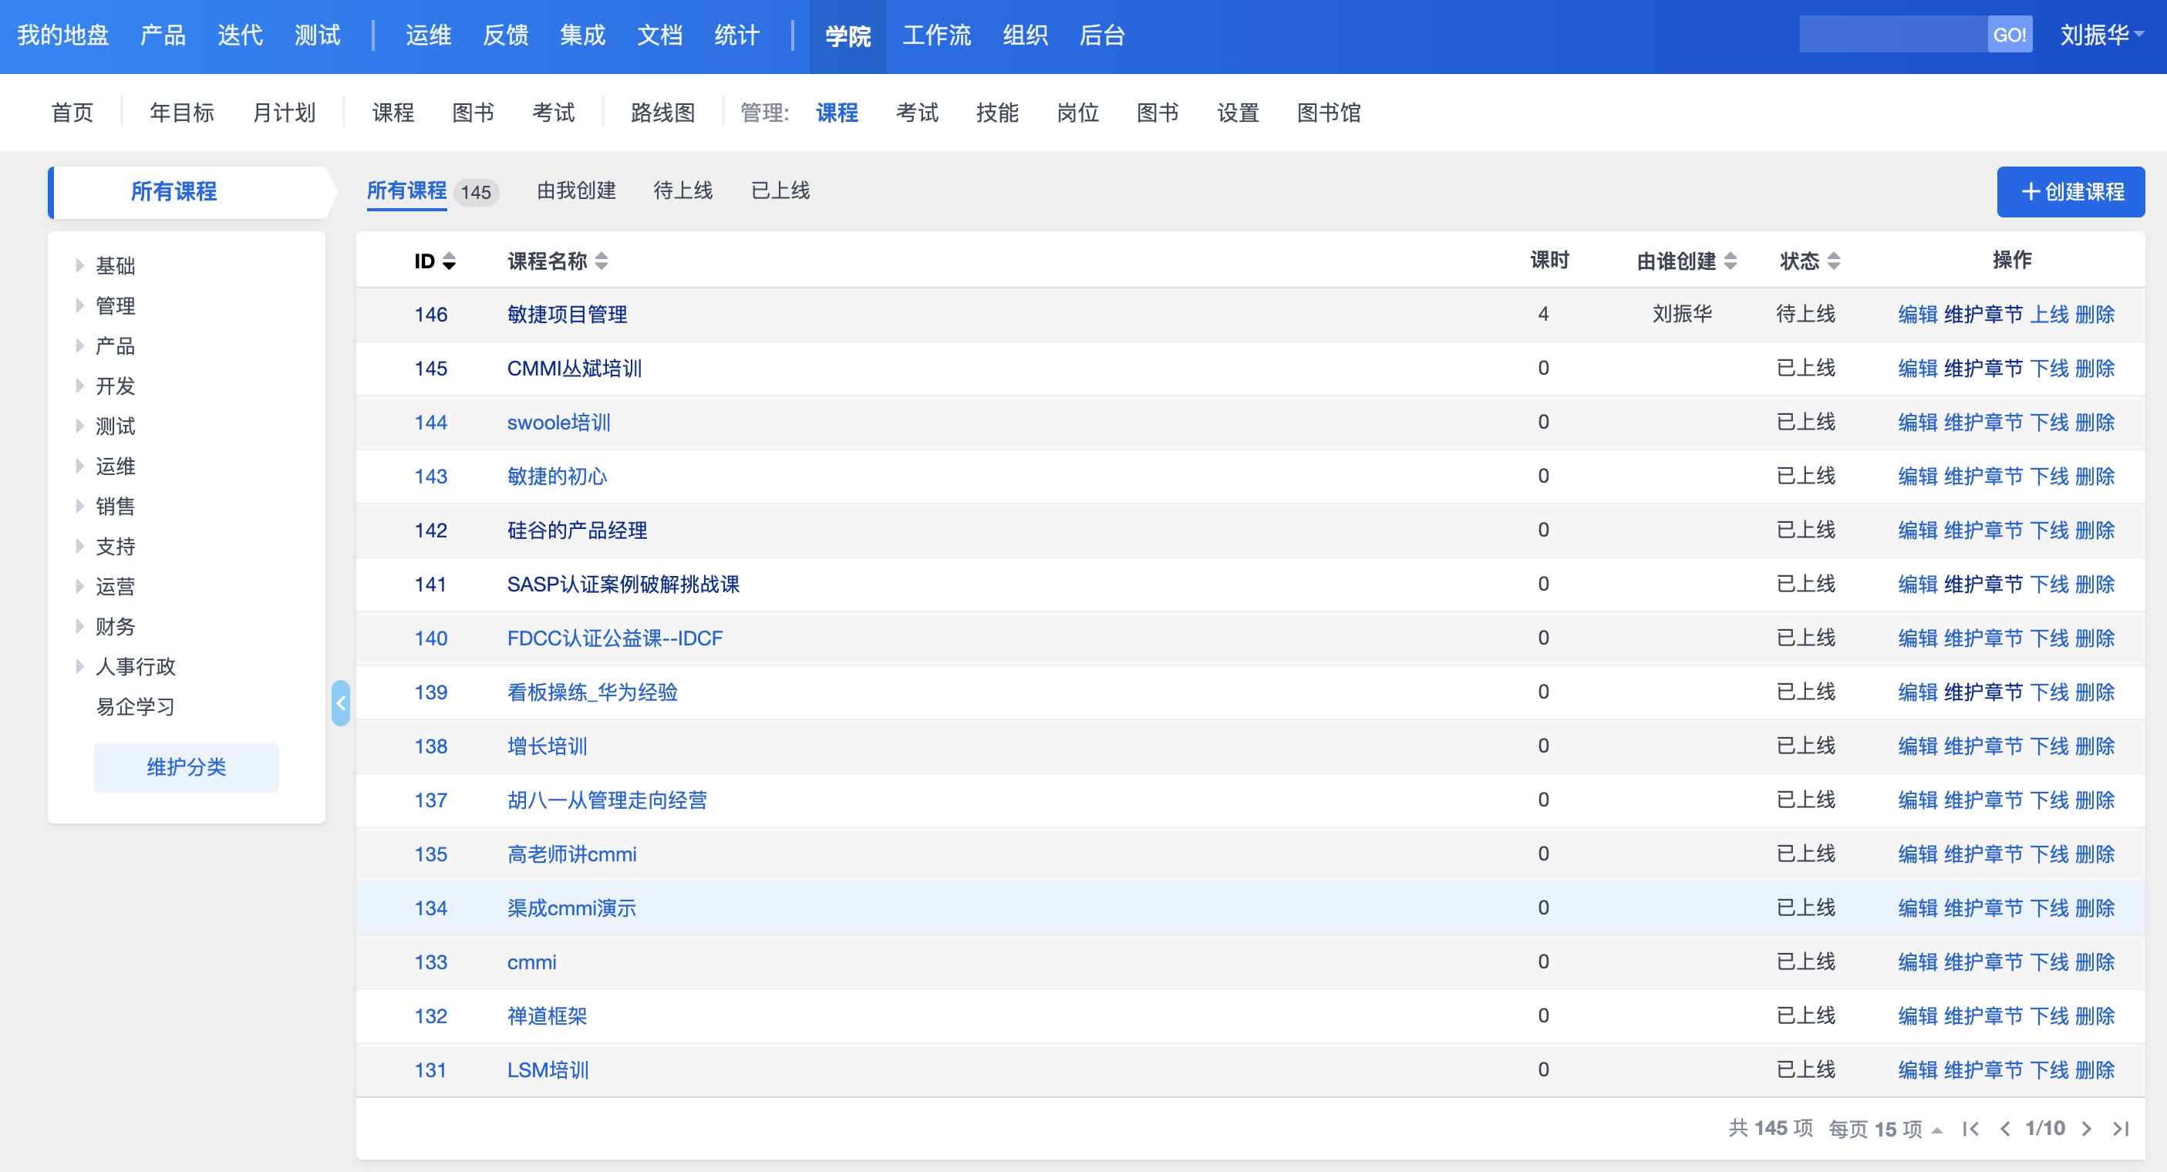Sort by creator column arrows

(1730, 261)
